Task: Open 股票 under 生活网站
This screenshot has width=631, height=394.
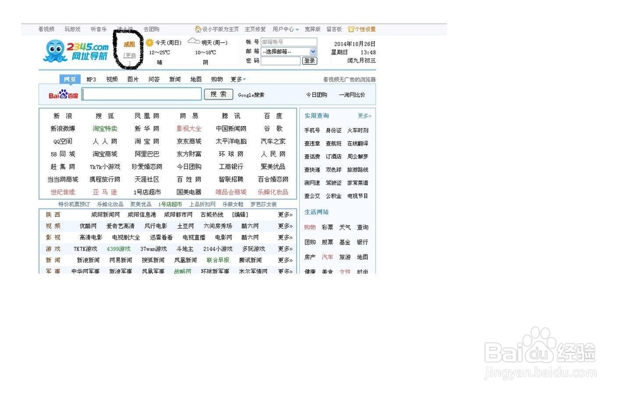Action: pyautogui.click(x=327, y=242)
